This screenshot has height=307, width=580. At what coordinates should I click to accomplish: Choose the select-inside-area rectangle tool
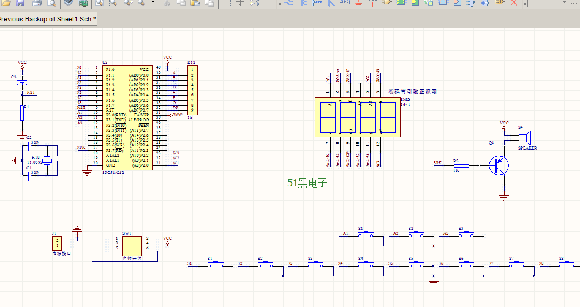226,3
